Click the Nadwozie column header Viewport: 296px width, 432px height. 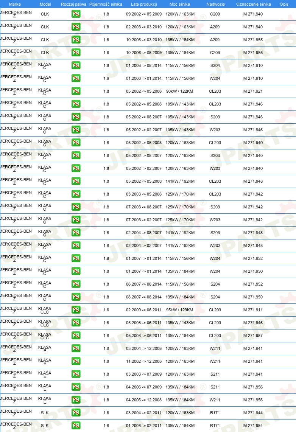coord(215,4)
